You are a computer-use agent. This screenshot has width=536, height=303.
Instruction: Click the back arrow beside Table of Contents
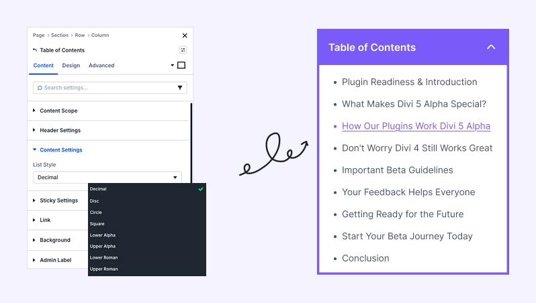35,50
